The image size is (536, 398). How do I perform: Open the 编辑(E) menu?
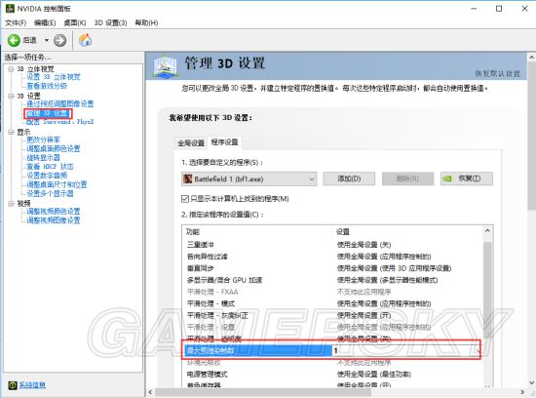click(45, 23)
